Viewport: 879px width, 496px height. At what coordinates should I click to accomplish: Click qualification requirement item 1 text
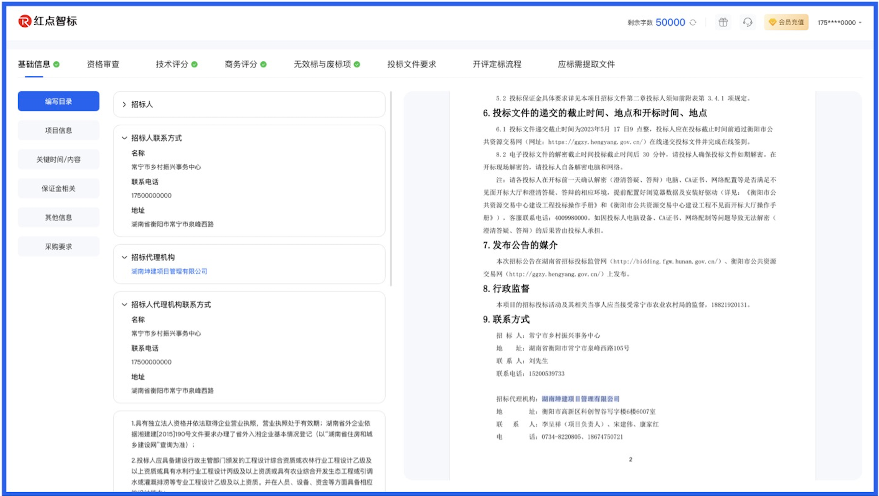(252, 434)
